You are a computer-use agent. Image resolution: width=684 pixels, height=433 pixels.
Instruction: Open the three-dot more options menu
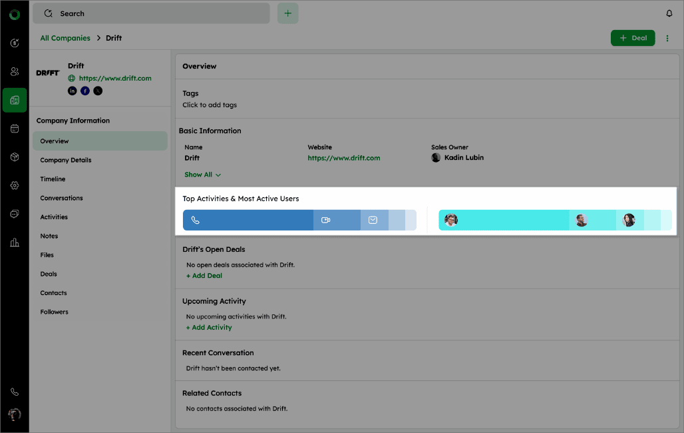(x=667, y=38)
